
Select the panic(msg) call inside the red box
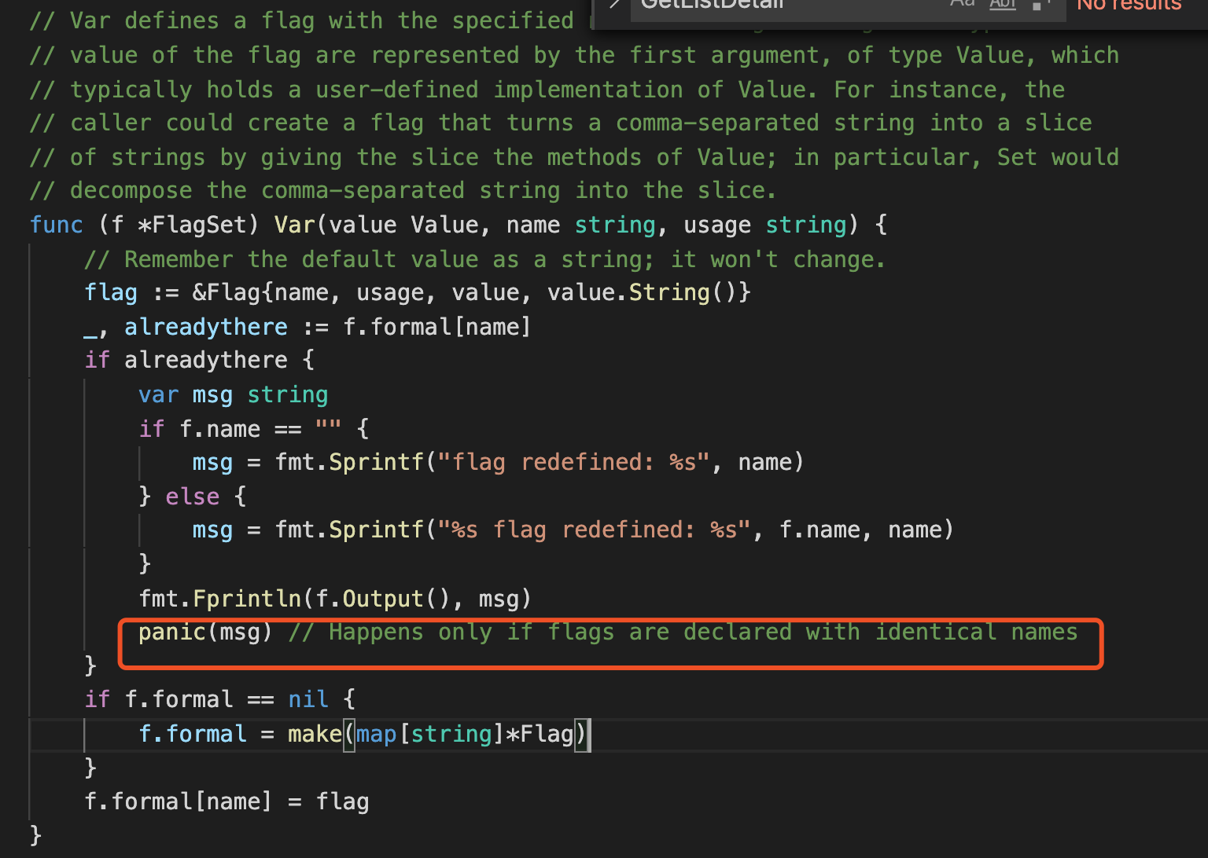click(x=204, y=631)
